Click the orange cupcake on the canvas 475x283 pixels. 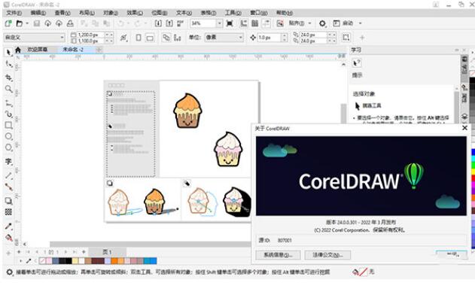click(x=187, y=111)
